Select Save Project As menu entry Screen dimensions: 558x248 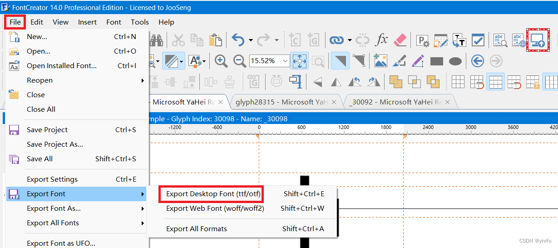point(77,144)
